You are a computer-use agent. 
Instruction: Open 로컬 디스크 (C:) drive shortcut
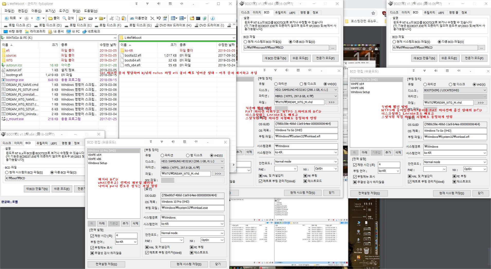click(x=17, y=25)
